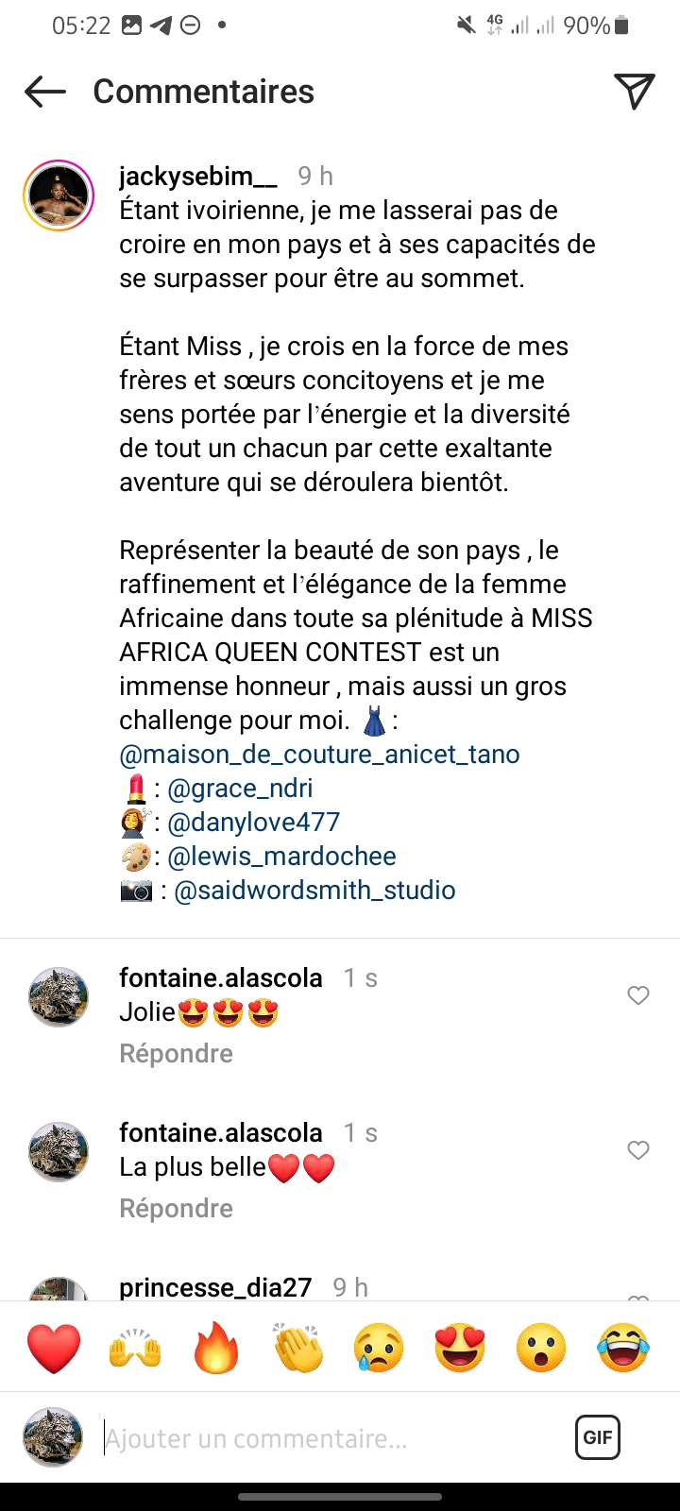Viewport: 680px width, 1511px height.
Task: Select the laughing tears reaction emoji
Action: coord(623,1348)
